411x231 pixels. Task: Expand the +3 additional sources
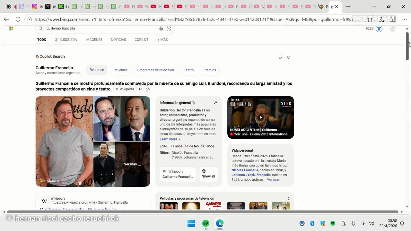click(140, 89)
